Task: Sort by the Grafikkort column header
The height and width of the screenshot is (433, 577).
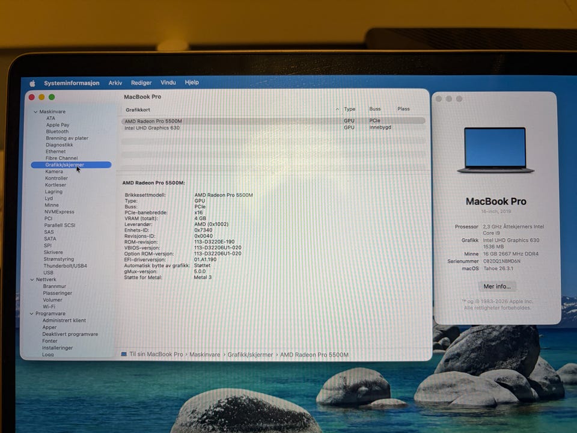Action: point(138,109)
